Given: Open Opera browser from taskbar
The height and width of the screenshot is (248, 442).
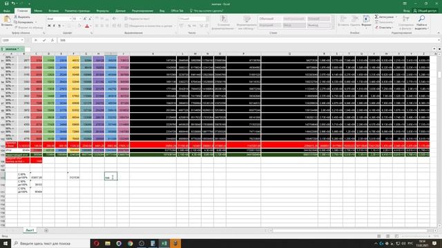Looking at the screenshot, I should [x=97, y=243].
